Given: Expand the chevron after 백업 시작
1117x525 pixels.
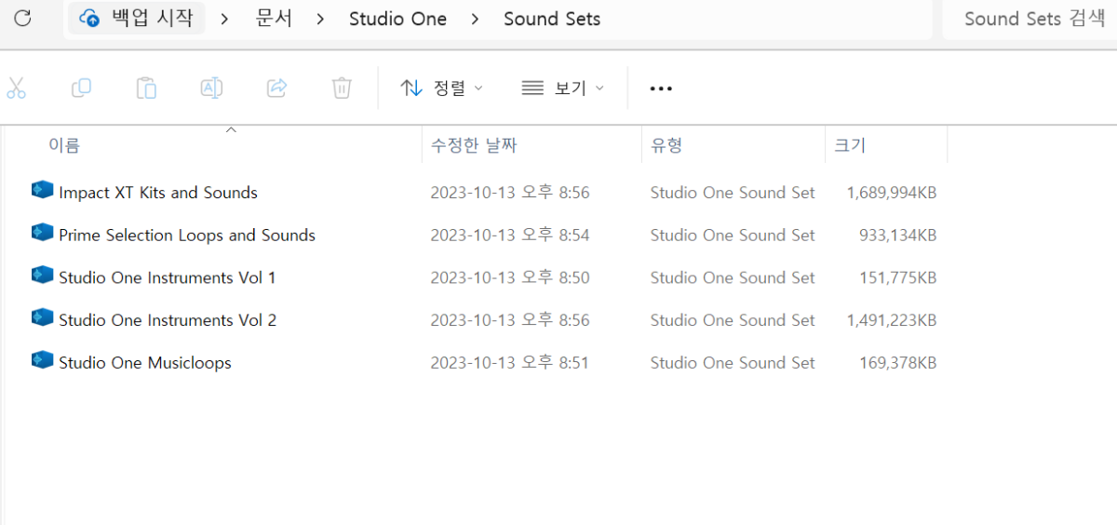Looking at the screenshot, I should pyautogui.click(x=224, y=19).
